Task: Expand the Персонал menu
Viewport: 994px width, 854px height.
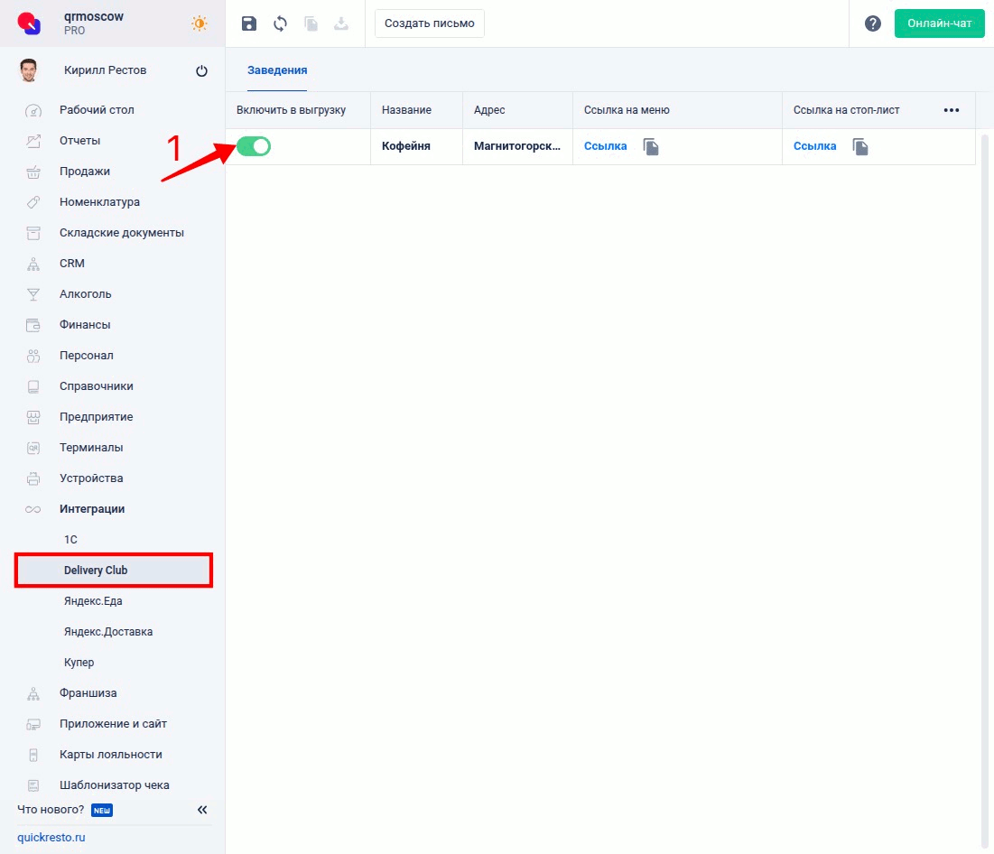Action: pyautogui.click(x=86, y=356)
